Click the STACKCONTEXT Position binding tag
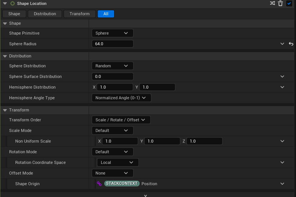The height and width of the screenshot is (197, 296). pyautogui.click(x=122, y=184)
